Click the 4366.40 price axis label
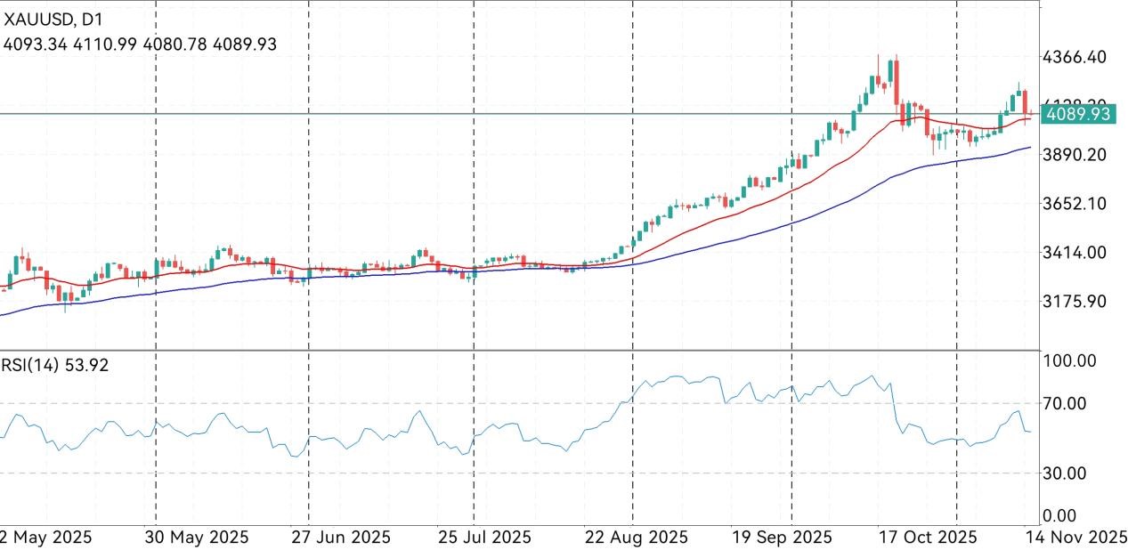Image resolution: width=1128 pixels, height=550 pixels. point(1074,57)
